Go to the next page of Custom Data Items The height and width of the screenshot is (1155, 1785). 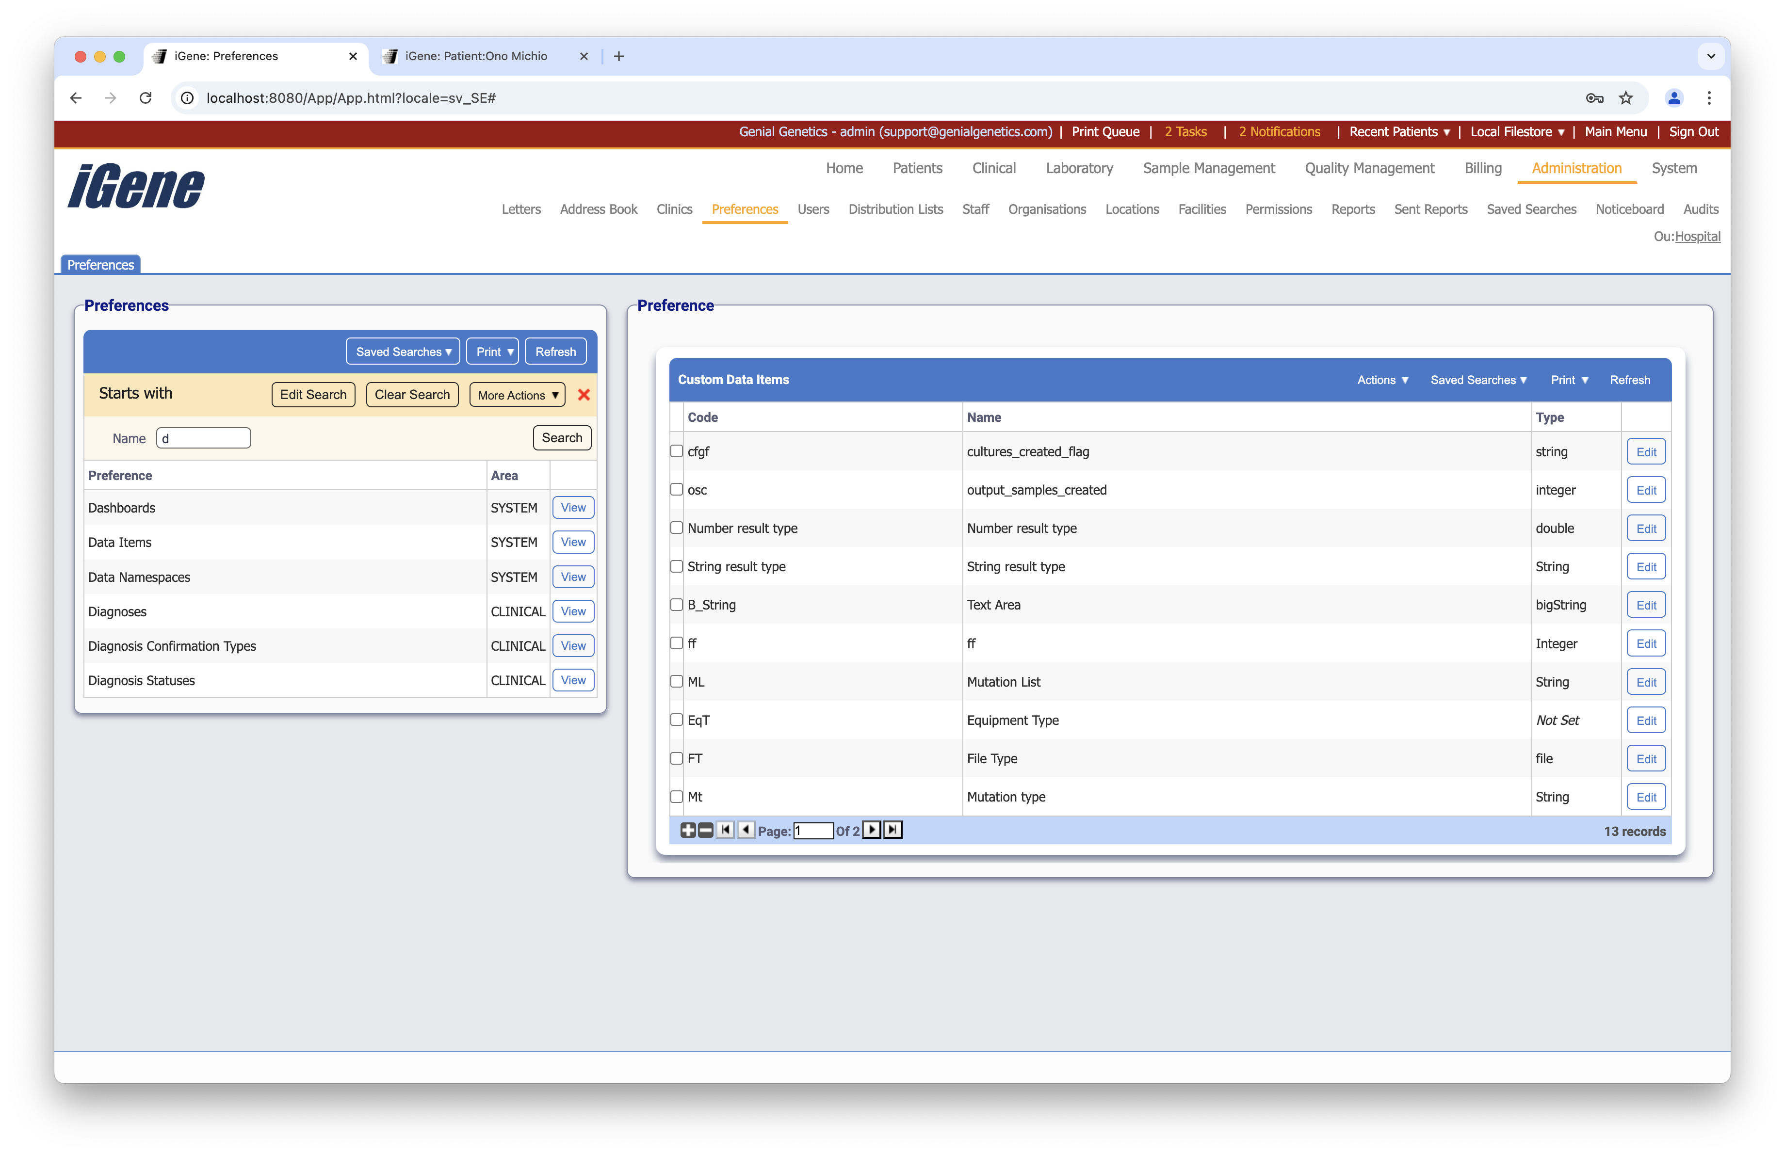(872, 831)
